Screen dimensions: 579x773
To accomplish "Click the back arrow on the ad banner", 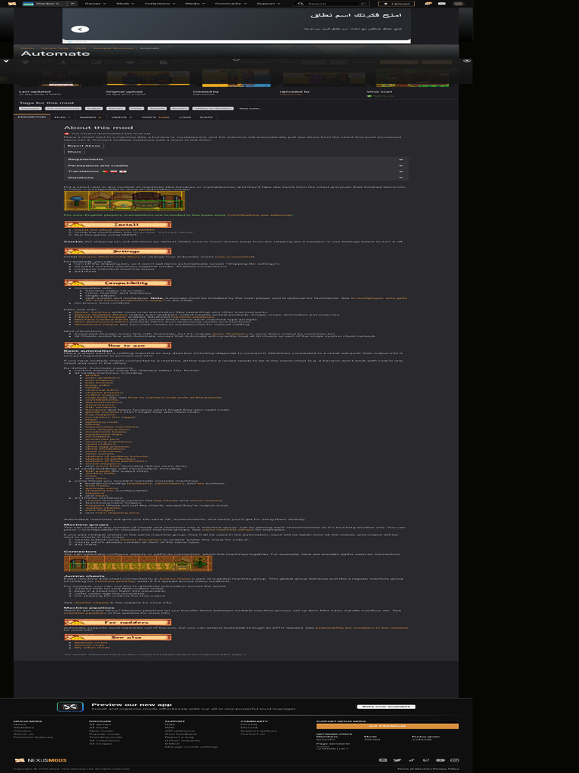I will [x=82, y=29].
